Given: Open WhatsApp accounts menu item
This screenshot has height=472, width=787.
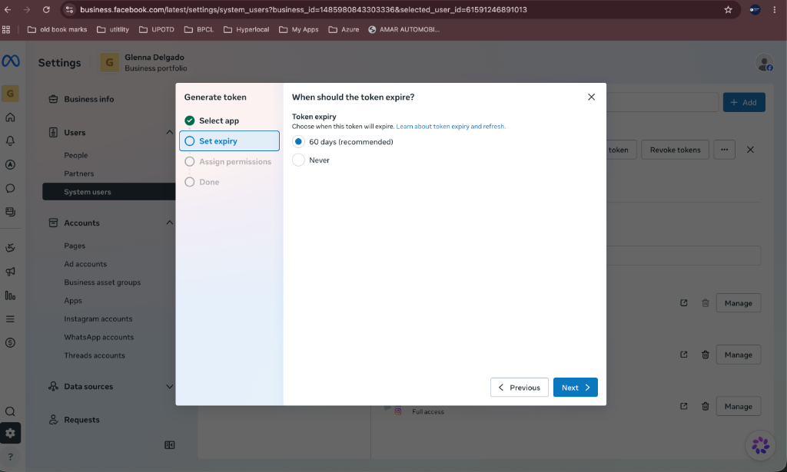Looking at the screenshot, I should point(99,337).
